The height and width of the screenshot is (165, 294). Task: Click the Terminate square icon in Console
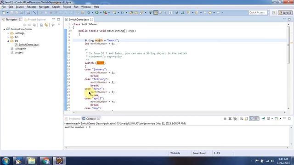point(225,119)
